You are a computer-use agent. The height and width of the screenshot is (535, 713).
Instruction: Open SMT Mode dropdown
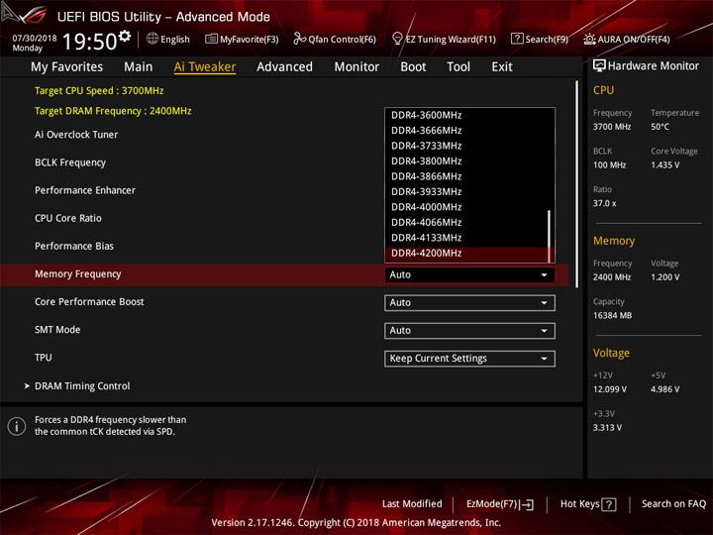pos(469,331)
